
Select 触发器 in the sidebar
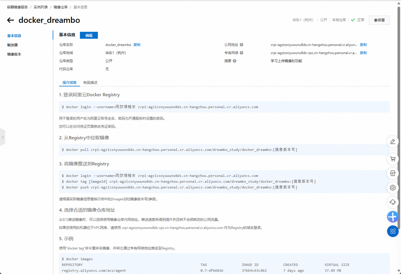click(12, 45)
